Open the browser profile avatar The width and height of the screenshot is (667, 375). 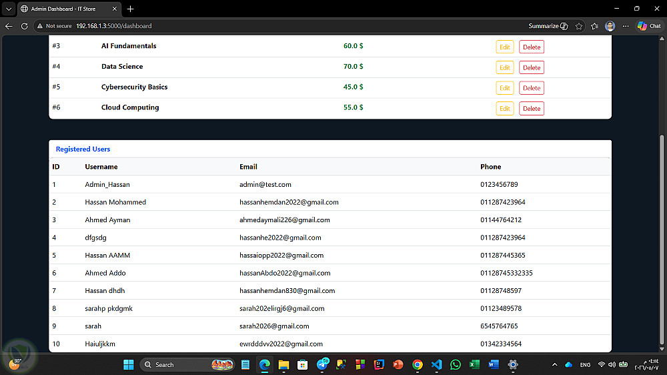(610, 26)
